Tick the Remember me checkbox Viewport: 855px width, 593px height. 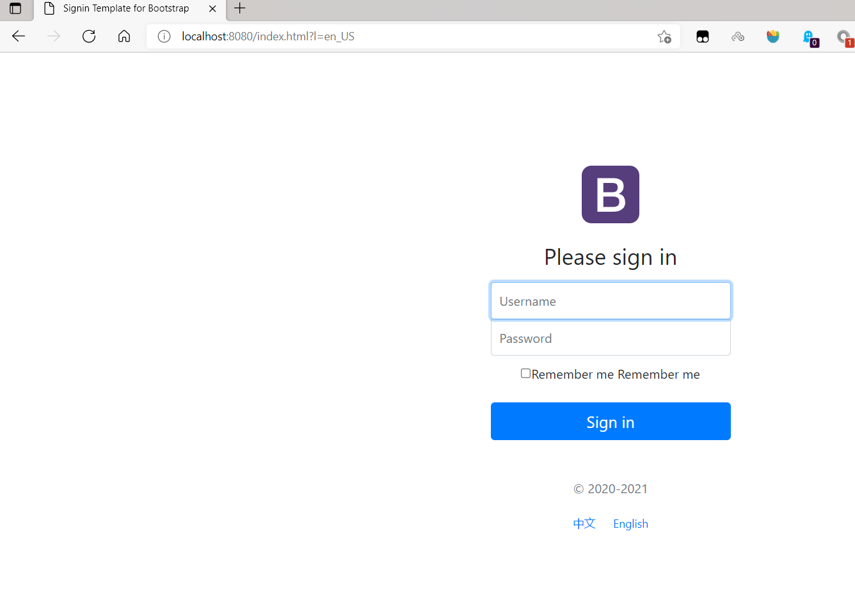(525, 374)
